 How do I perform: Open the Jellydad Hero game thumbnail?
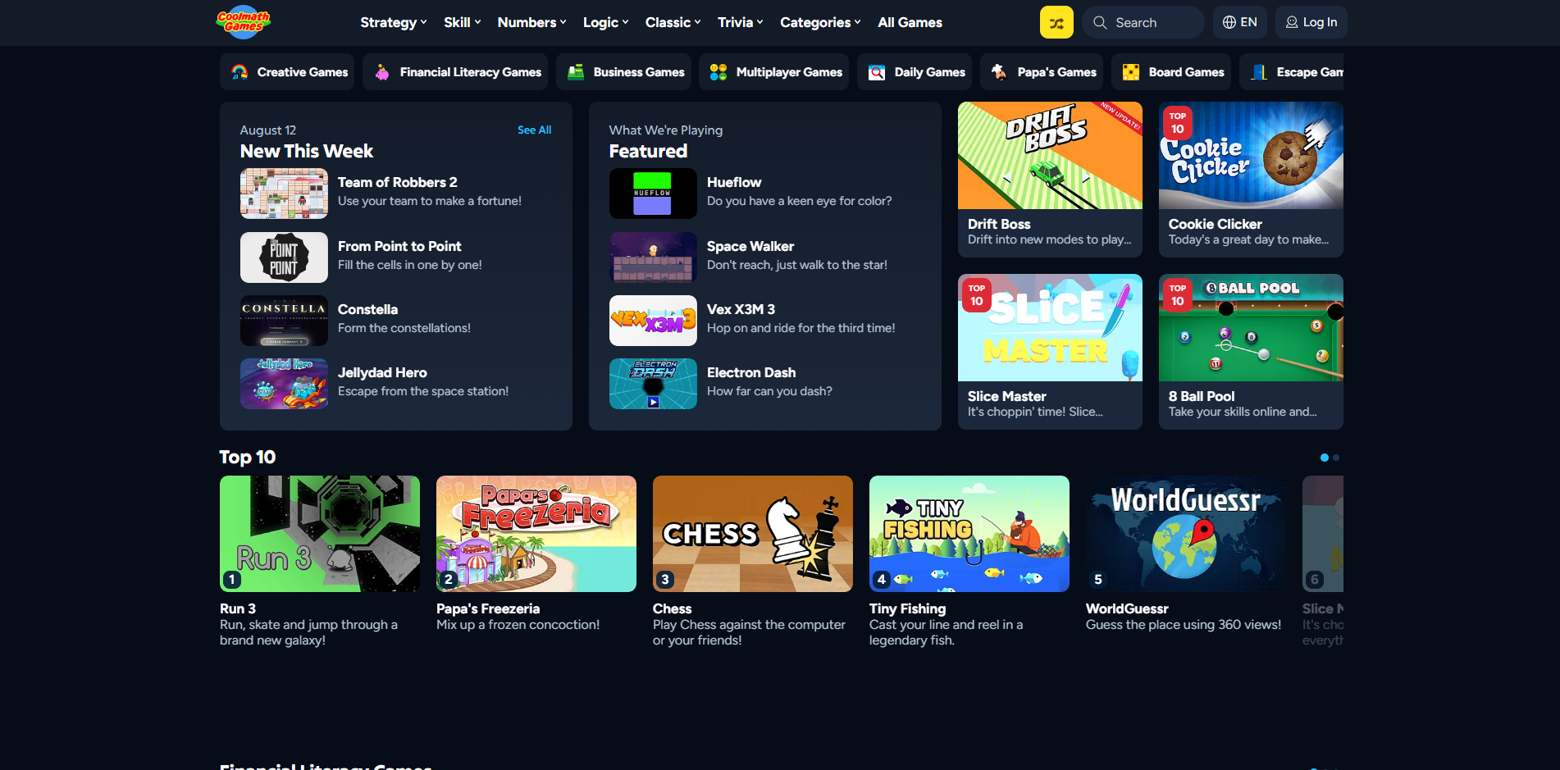point(284,384)
